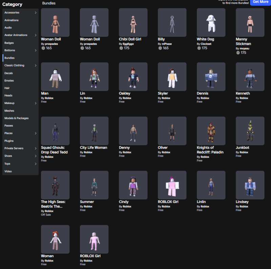Click the mvyasu creator link

[244, 48]
